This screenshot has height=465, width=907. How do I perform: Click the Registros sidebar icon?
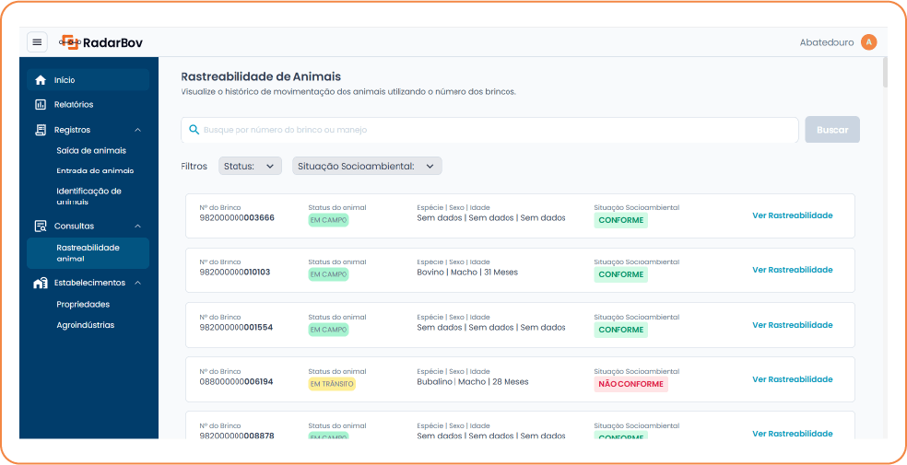pos(41,130)
